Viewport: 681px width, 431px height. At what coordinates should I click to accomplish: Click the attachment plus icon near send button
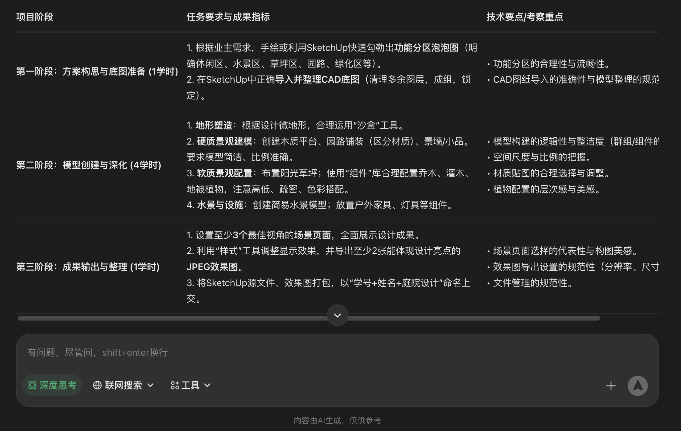tap(611, 385)
